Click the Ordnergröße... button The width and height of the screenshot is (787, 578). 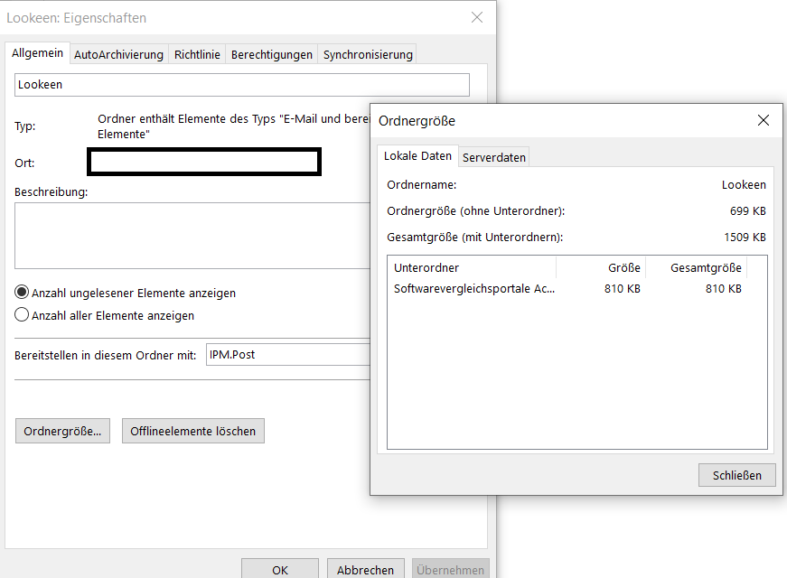tap(62, 431)
